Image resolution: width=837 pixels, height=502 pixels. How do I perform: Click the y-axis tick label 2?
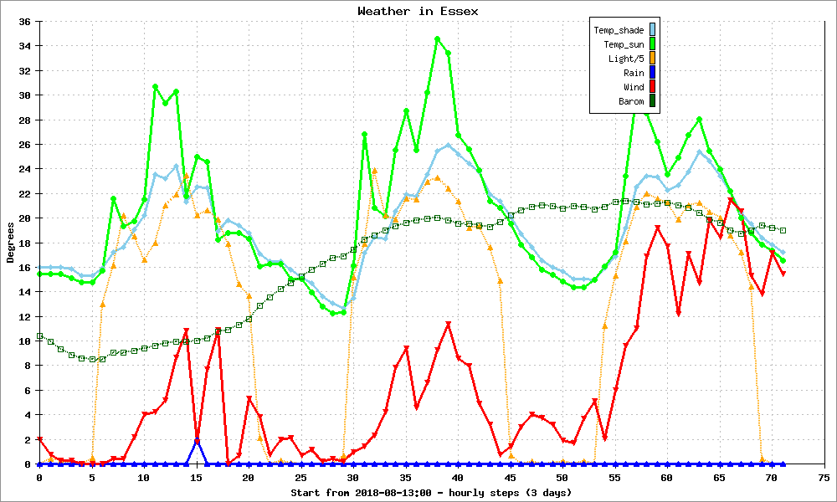click(28, 439)
